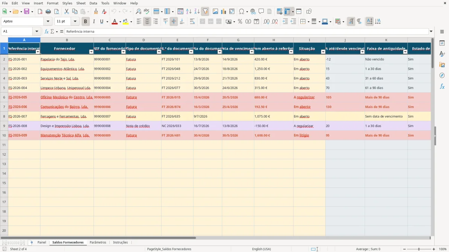449x252 pixels.
Task: Click the Draw Functions shapes icon
Action: coord(309,12)
